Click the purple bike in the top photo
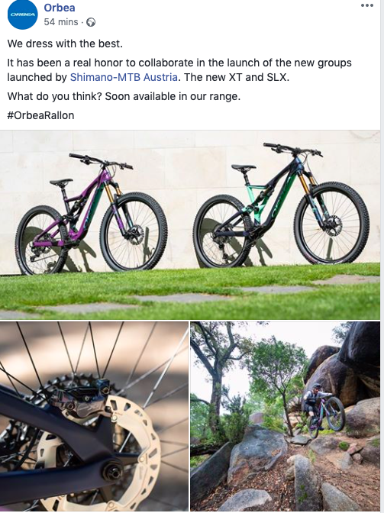This screenshot has height=513, width=384. [x=91, y=215]
